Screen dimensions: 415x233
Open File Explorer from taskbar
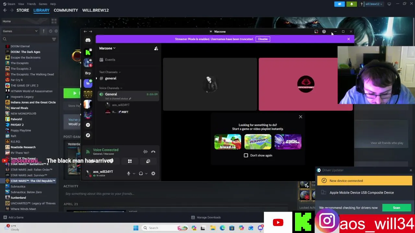click(213, 228)
